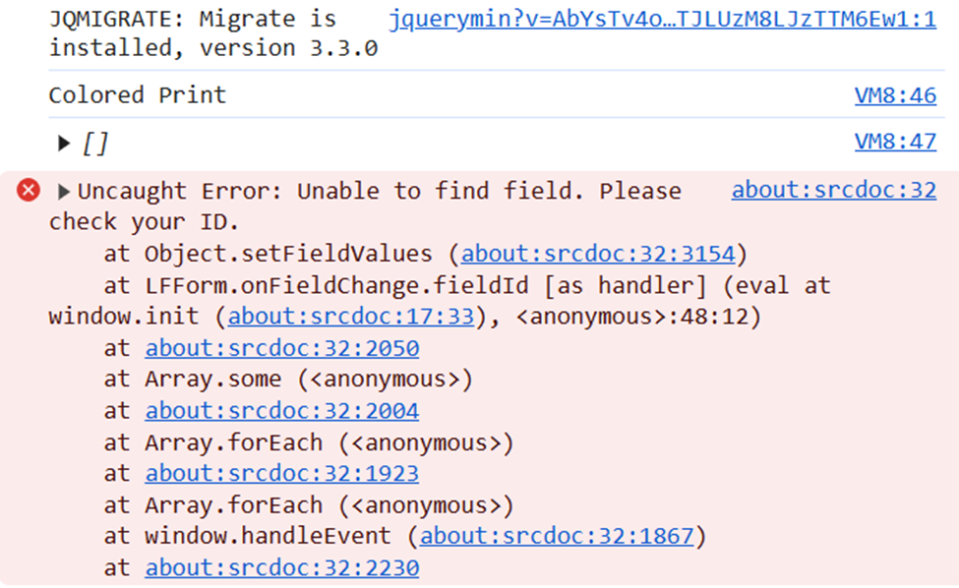Viewport: 959px width, 588px height.
Task: Expand the empty array entry
Action: (64, 144)
